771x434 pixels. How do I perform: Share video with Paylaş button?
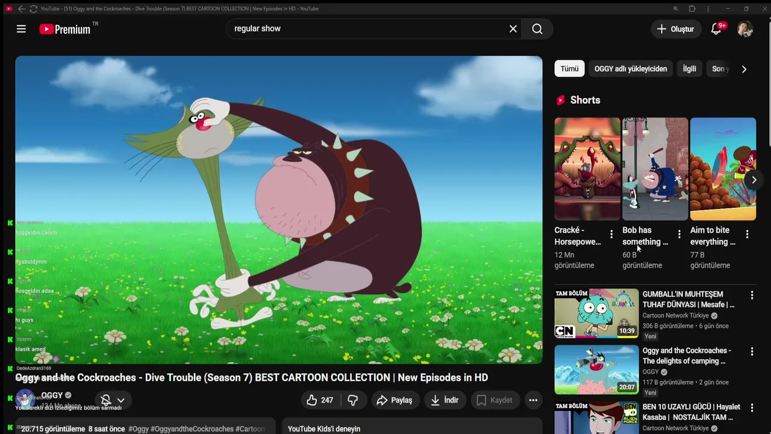point(395,400)
